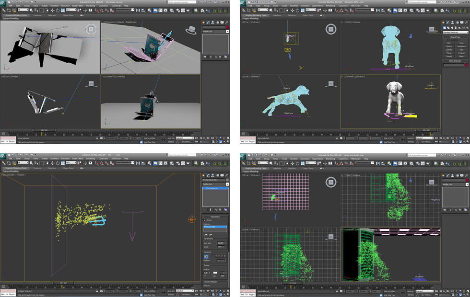
Task: Click the ViewCube in the bottom-right Top viewport
Action: click(x=330, y=182)
